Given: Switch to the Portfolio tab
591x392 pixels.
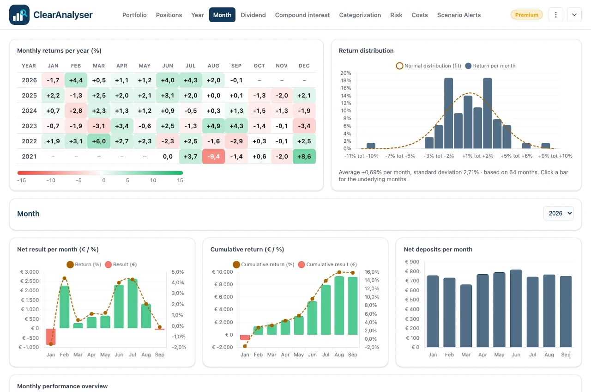Looking at the screenshot, I should click(134, 15).
